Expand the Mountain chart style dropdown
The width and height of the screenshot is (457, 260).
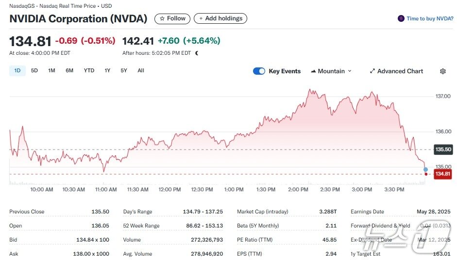point(350,71)
